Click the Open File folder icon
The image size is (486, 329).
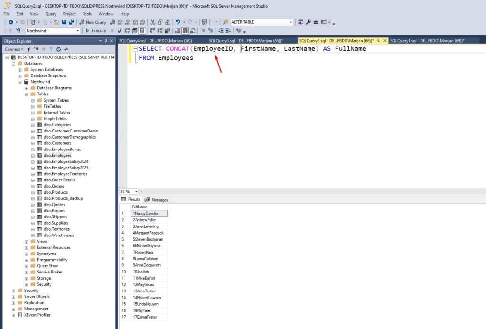pyautogui.click(x=56, y=22)
